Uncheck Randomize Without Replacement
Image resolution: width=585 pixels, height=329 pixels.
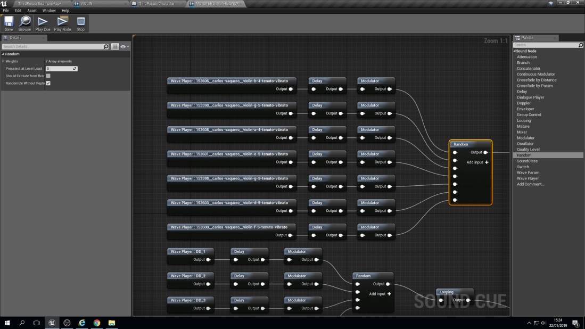tap(48, 83)
